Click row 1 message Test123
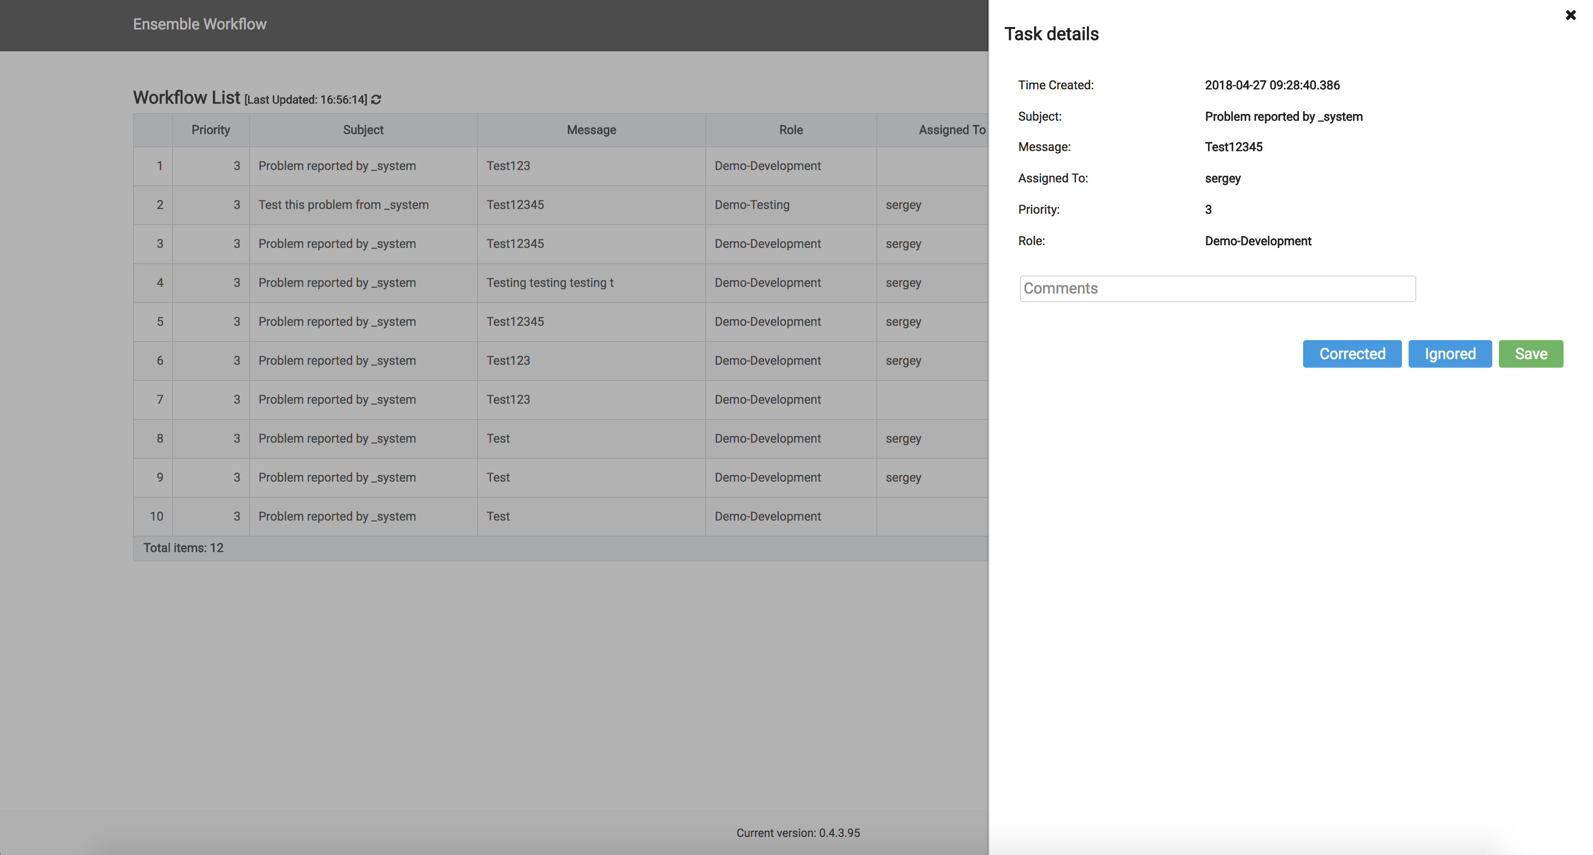This screenshot has width=1593, height=855. 508,166
